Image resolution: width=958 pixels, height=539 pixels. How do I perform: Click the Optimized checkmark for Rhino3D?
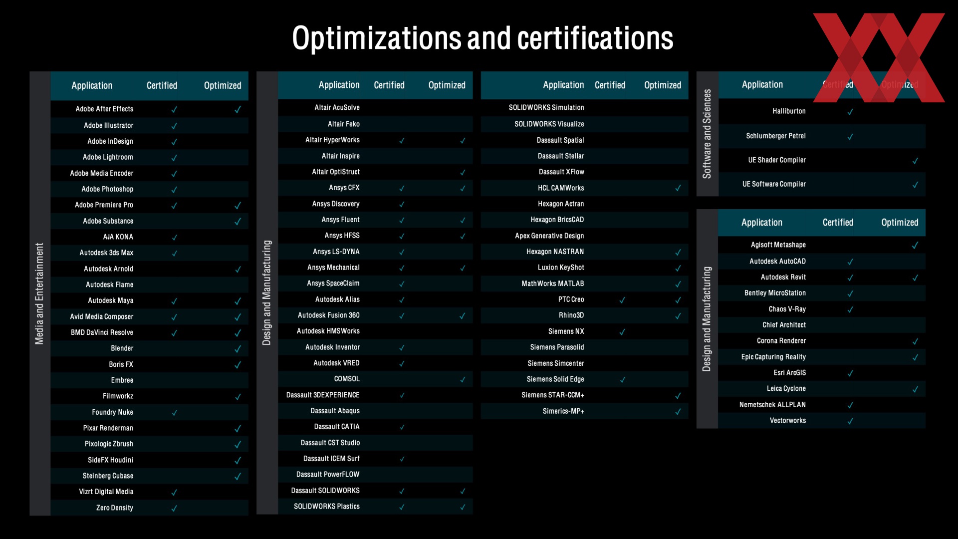point(678,316)
